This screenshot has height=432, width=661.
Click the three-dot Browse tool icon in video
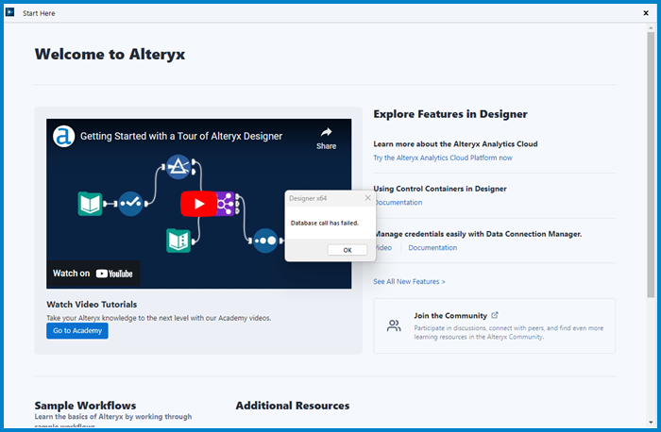click(265, 241)
